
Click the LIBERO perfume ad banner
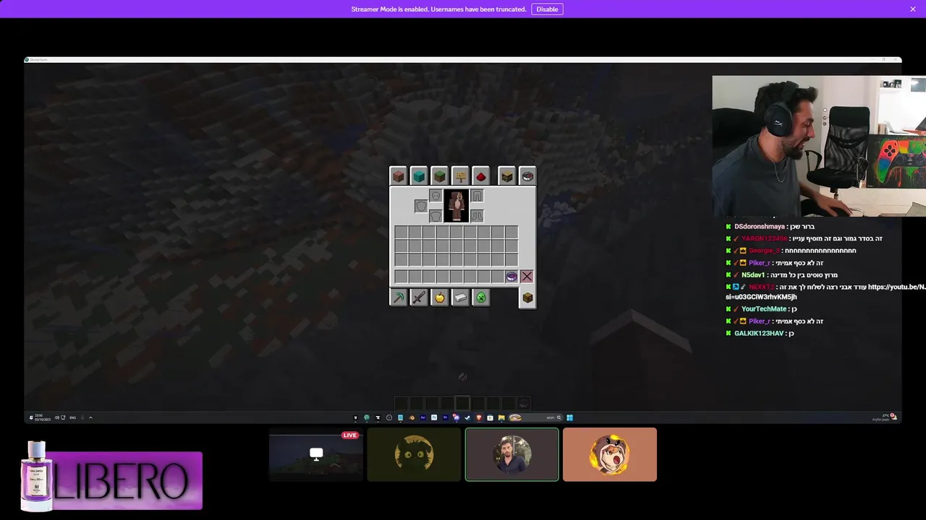112,478
